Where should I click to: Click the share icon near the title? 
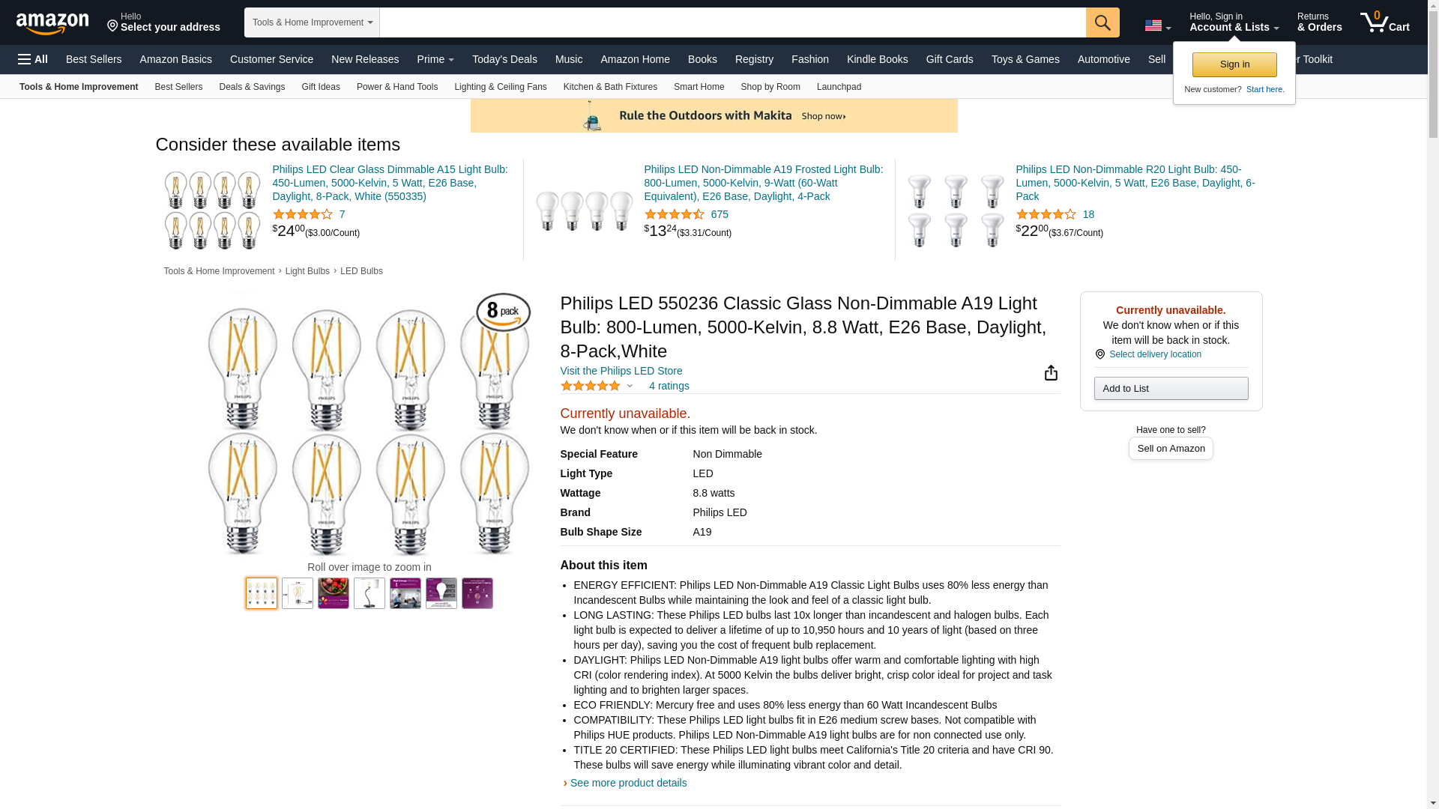[1051, 373]
